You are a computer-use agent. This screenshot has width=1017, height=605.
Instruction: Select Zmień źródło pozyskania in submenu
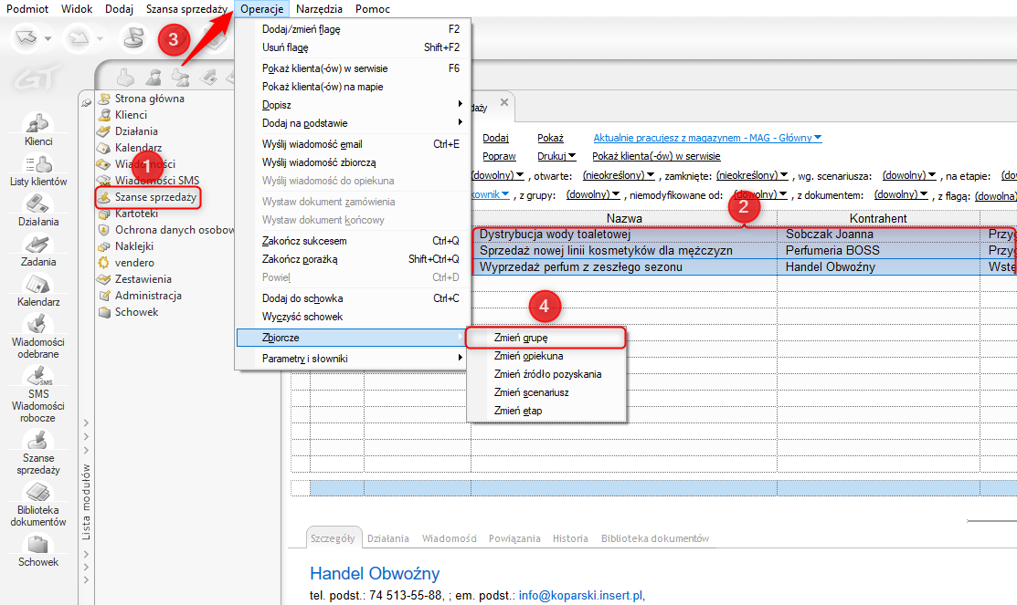546,374
